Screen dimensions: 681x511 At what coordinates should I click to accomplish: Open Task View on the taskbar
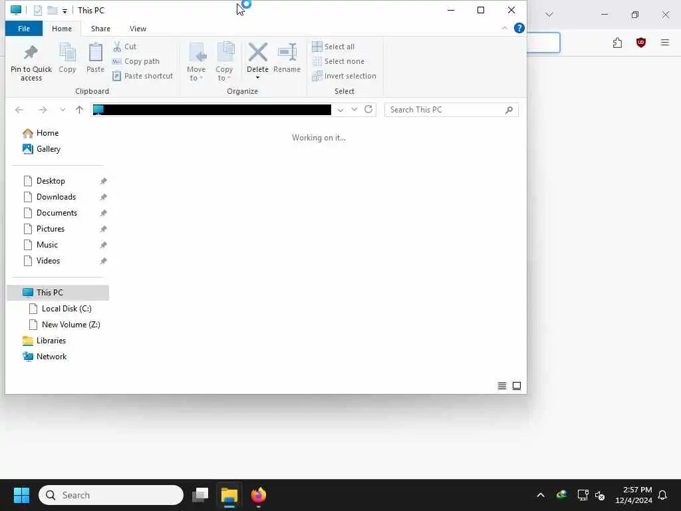tap(200, 495)
